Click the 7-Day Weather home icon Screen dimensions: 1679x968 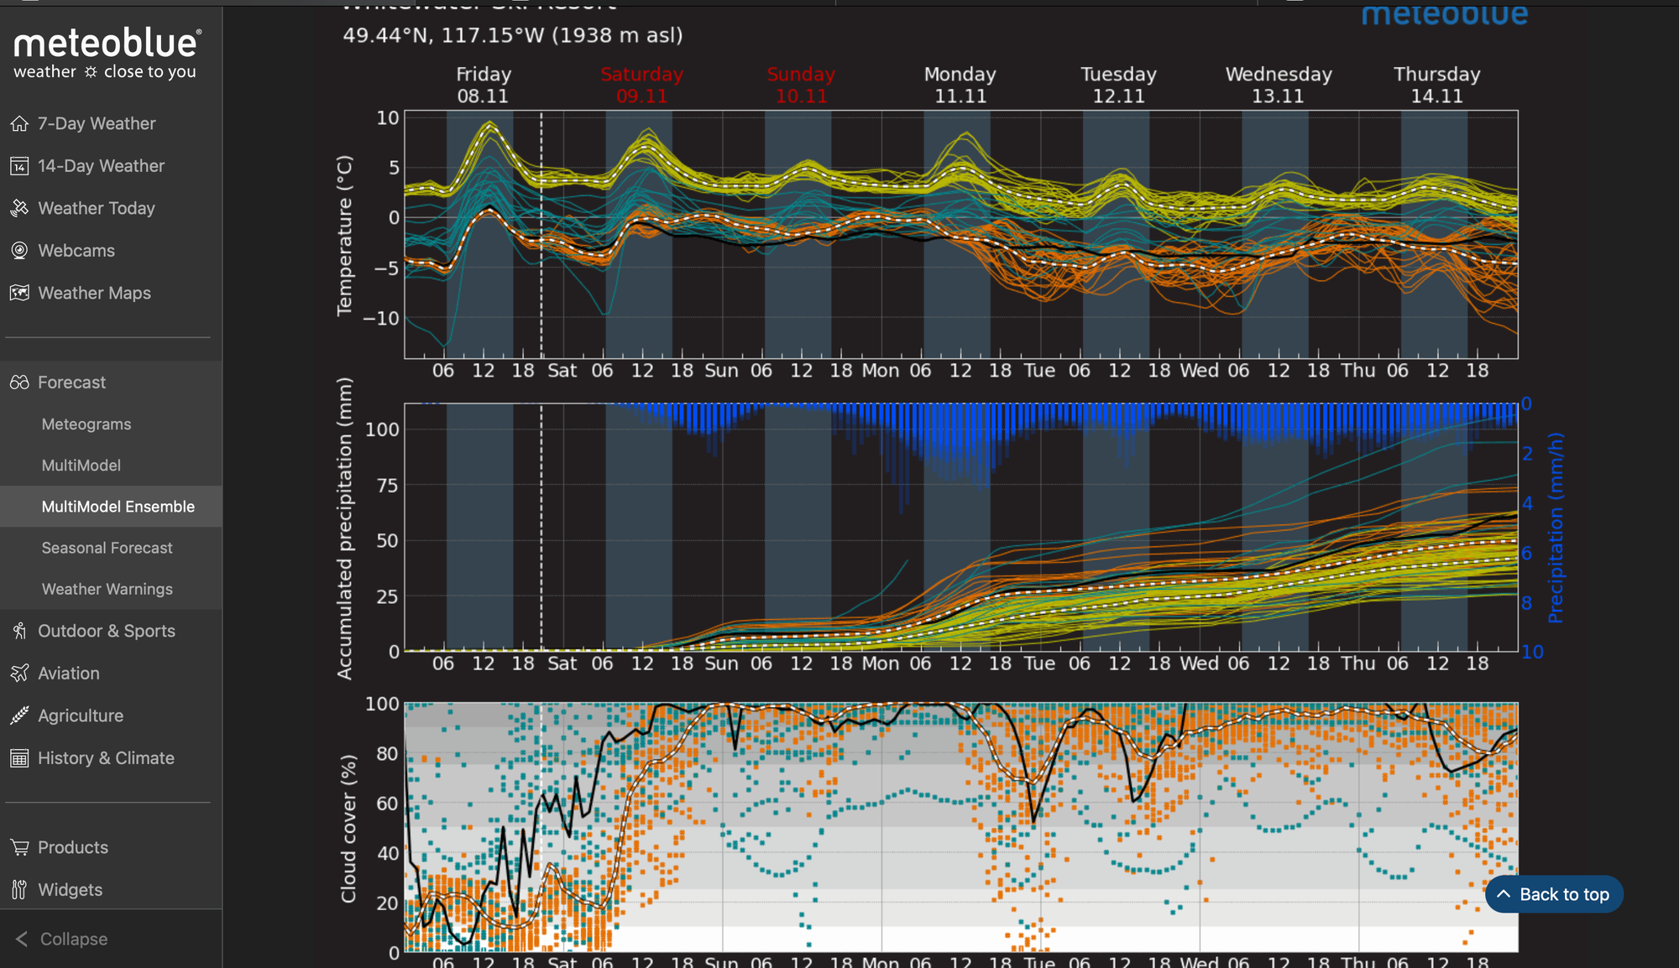coord(19,124)
